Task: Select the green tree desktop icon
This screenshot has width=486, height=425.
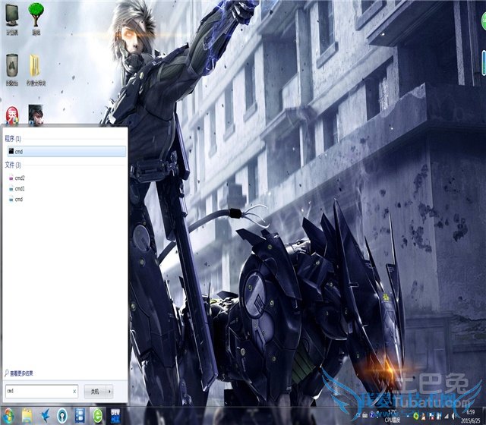Action: [x=36, y=19]
